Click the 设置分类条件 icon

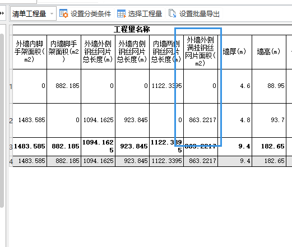(63, 13)
